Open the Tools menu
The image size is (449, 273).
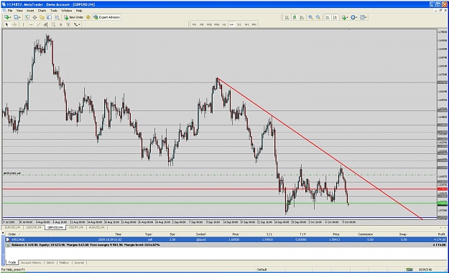(54, 11)
